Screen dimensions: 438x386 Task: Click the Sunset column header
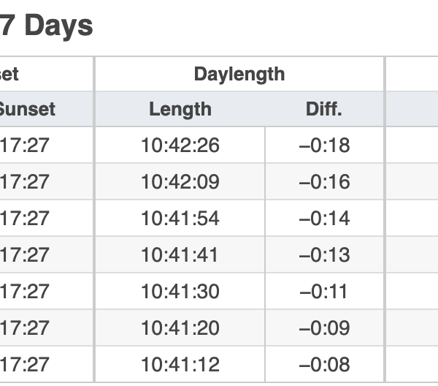[x=27, y=109]
